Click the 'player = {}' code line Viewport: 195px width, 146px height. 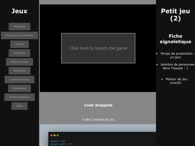coord(58,141)
